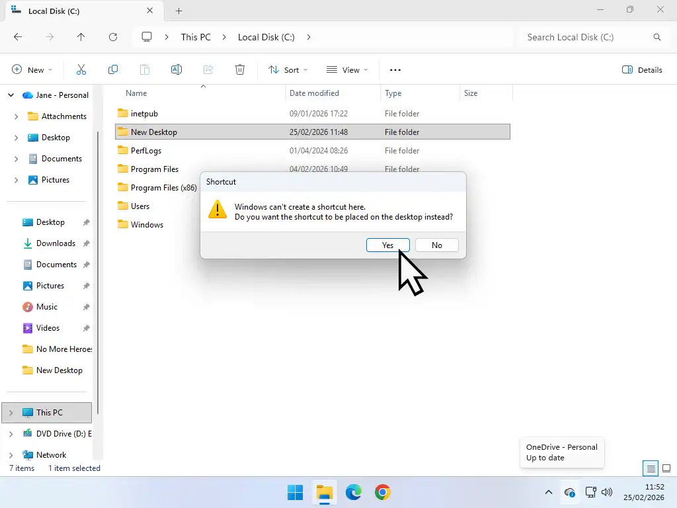677x508 pixels.
Task: Click the OneDrive icon in the system tray
Action: [569, 492]
